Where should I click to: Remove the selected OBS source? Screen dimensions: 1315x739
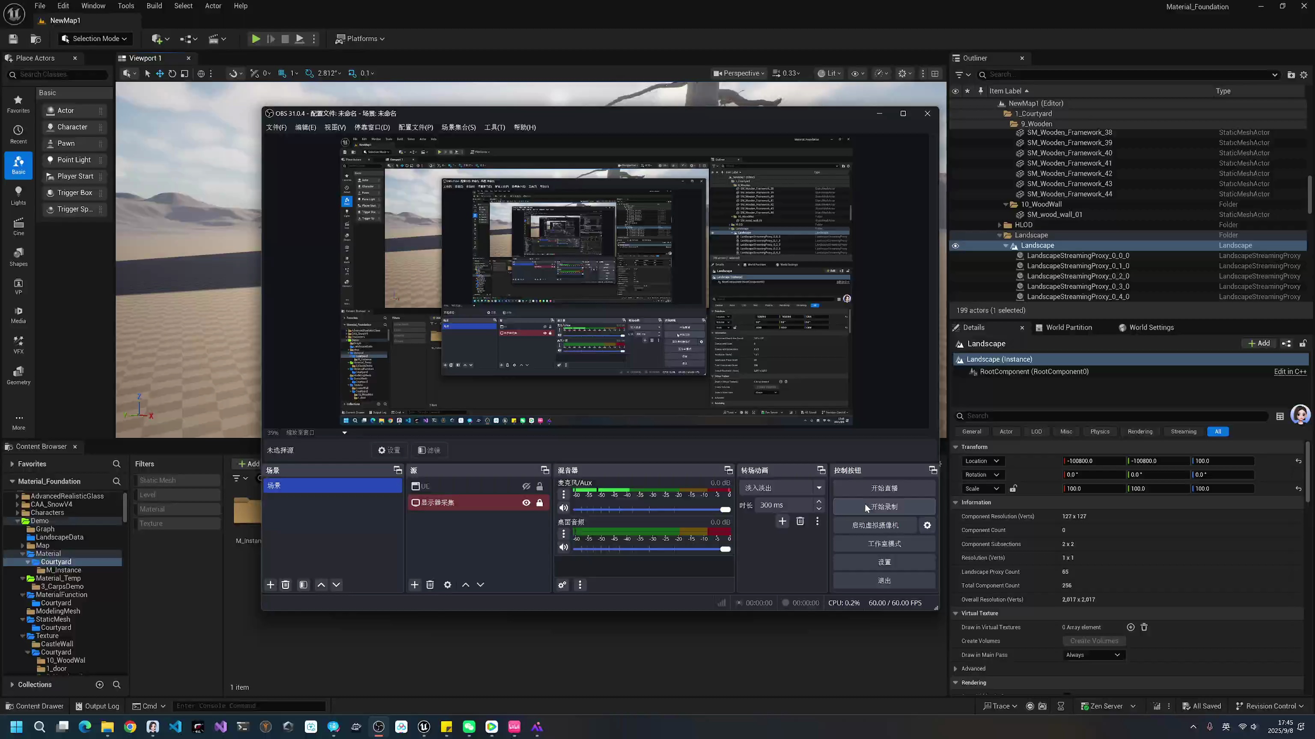[430, 585]
